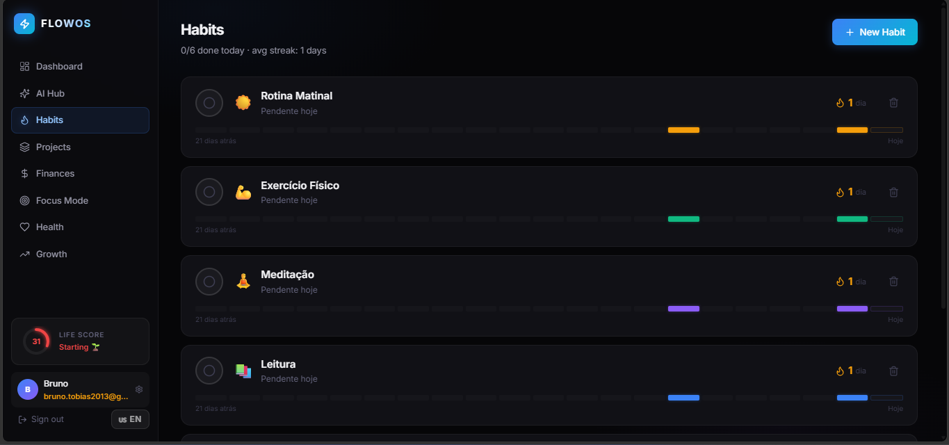The image size is (949, 445).
Task: Click the 'Starting' life score status
Action: [x=79, y=347]
